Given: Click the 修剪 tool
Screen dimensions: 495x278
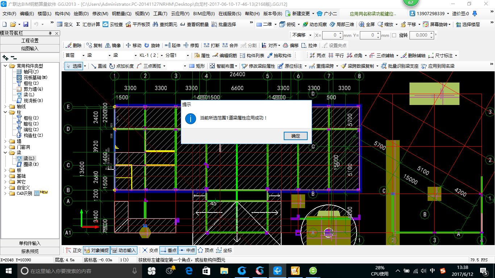Looking at the screenshot, I should tap(191, 45).
